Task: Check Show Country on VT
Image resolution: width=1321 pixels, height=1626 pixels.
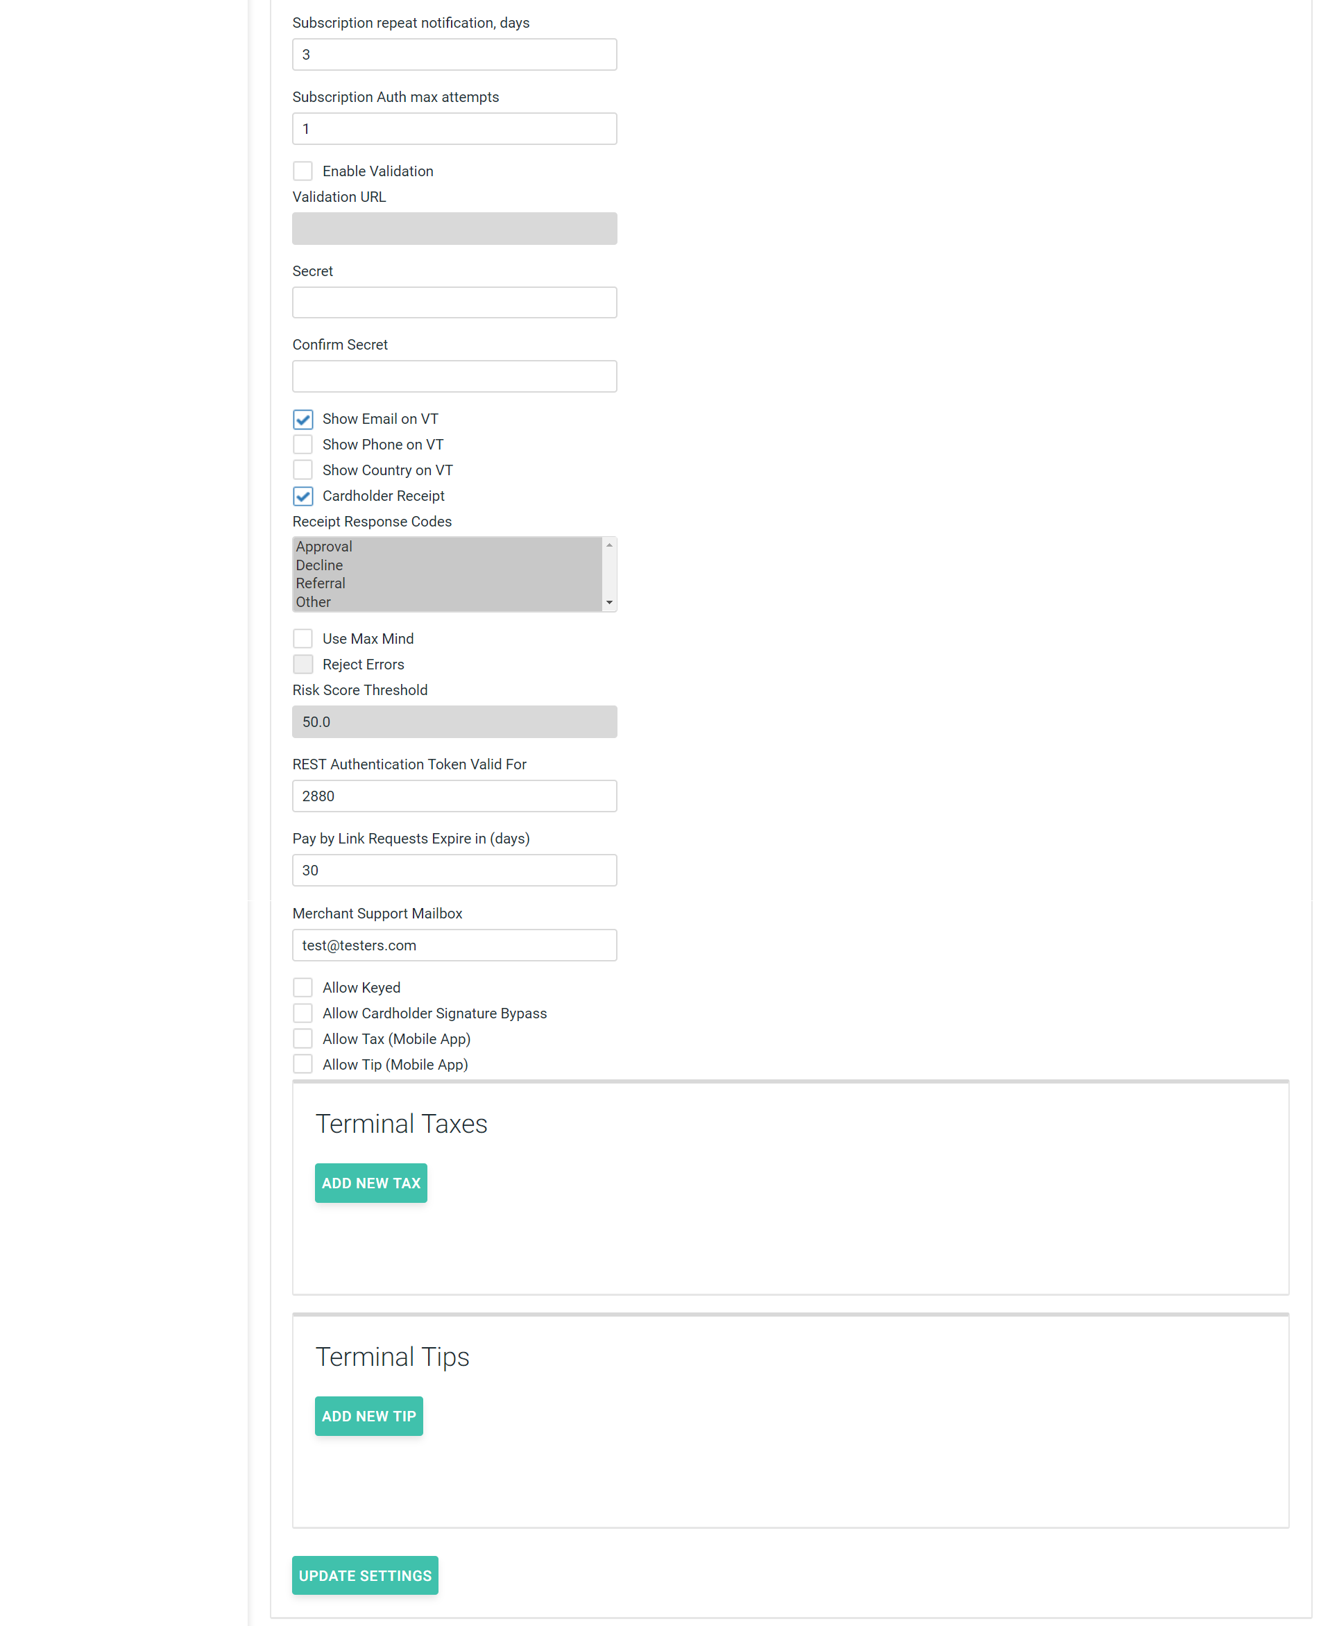Action: pos(303,470)
